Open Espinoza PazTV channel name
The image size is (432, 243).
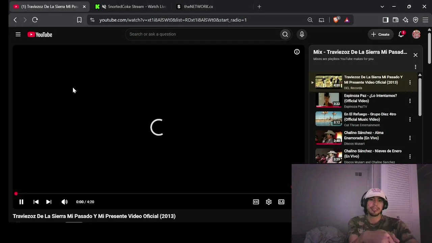click(355, 107)
